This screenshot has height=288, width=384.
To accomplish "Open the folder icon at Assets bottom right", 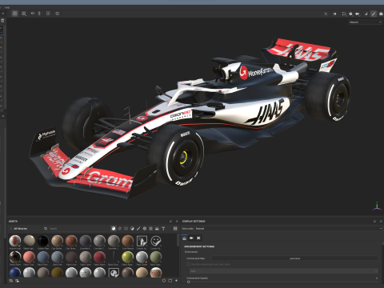I will click(170, 281).
